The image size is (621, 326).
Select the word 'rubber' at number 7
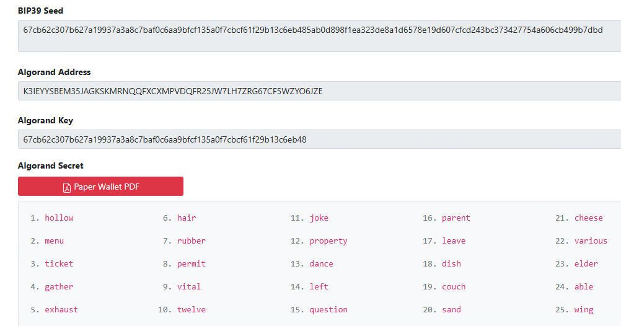(191, 240)
